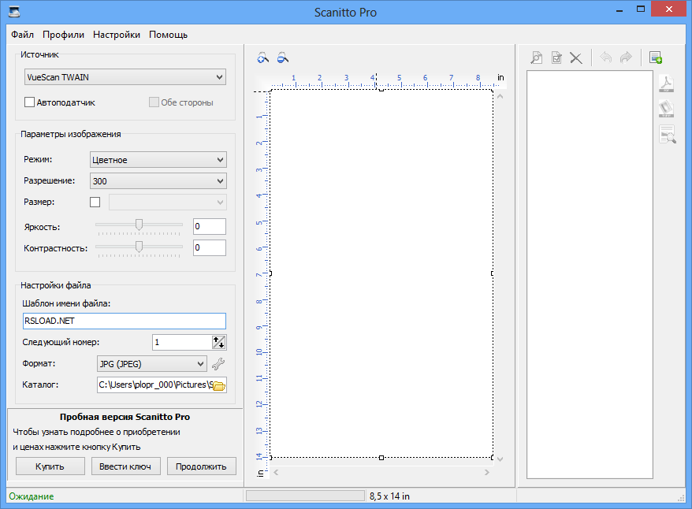Enable the Автоподатчик checkbox
692x509 pixels.
click(30, 102)
